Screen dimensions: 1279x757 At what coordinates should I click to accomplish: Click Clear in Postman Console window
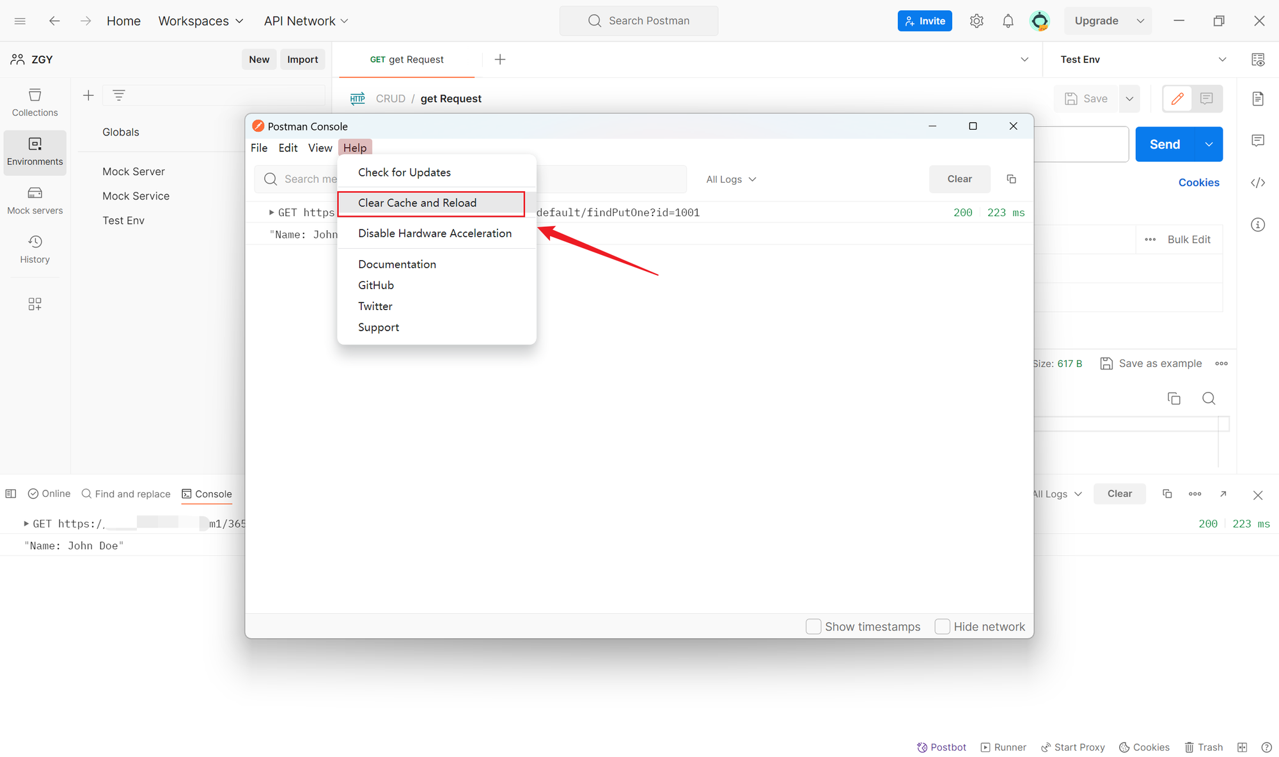(959, 179)
